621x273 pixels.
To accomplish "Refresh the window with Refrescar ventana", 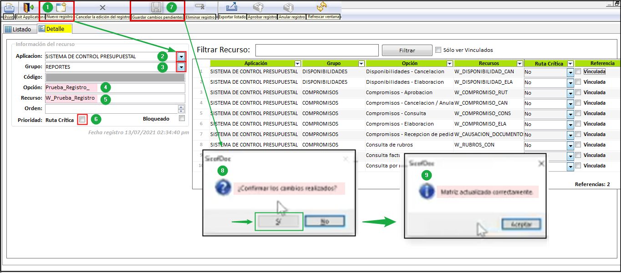I will click(322, 7).
